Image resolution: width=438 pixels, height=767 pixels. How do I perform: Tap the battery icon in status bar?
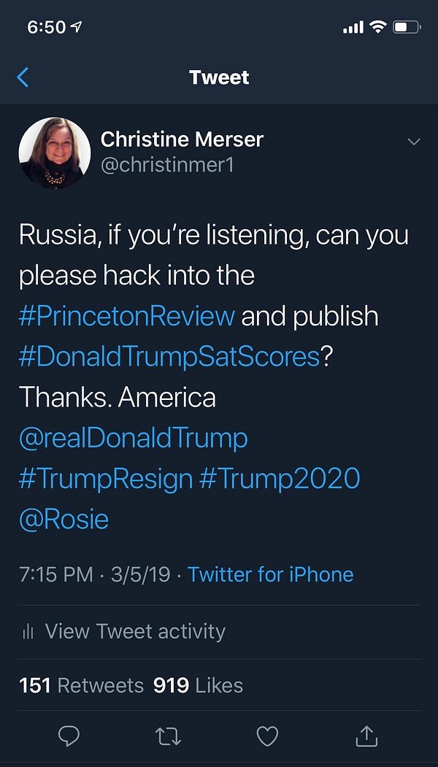407,28
